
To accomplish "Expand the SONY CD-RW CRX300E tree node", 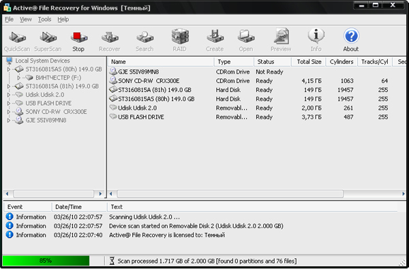I will tap(9, 112).
